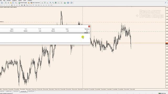Click the Своп column header

pyautogui.click(x=67, y=29)
